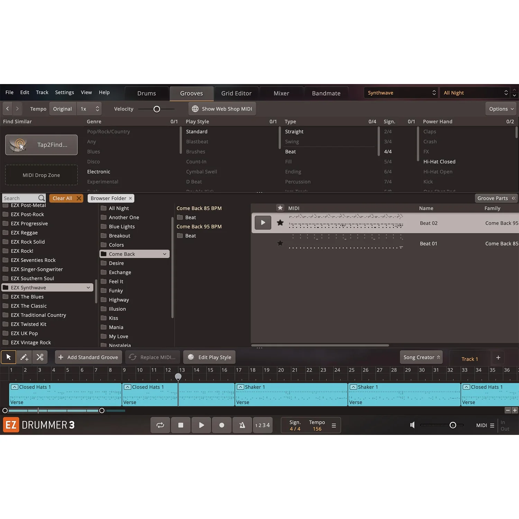Image resolution: width=519 pixels, height=519 pixels.
Task: Select the Hi-Hat Closed power hand filter
Action: 439,162
